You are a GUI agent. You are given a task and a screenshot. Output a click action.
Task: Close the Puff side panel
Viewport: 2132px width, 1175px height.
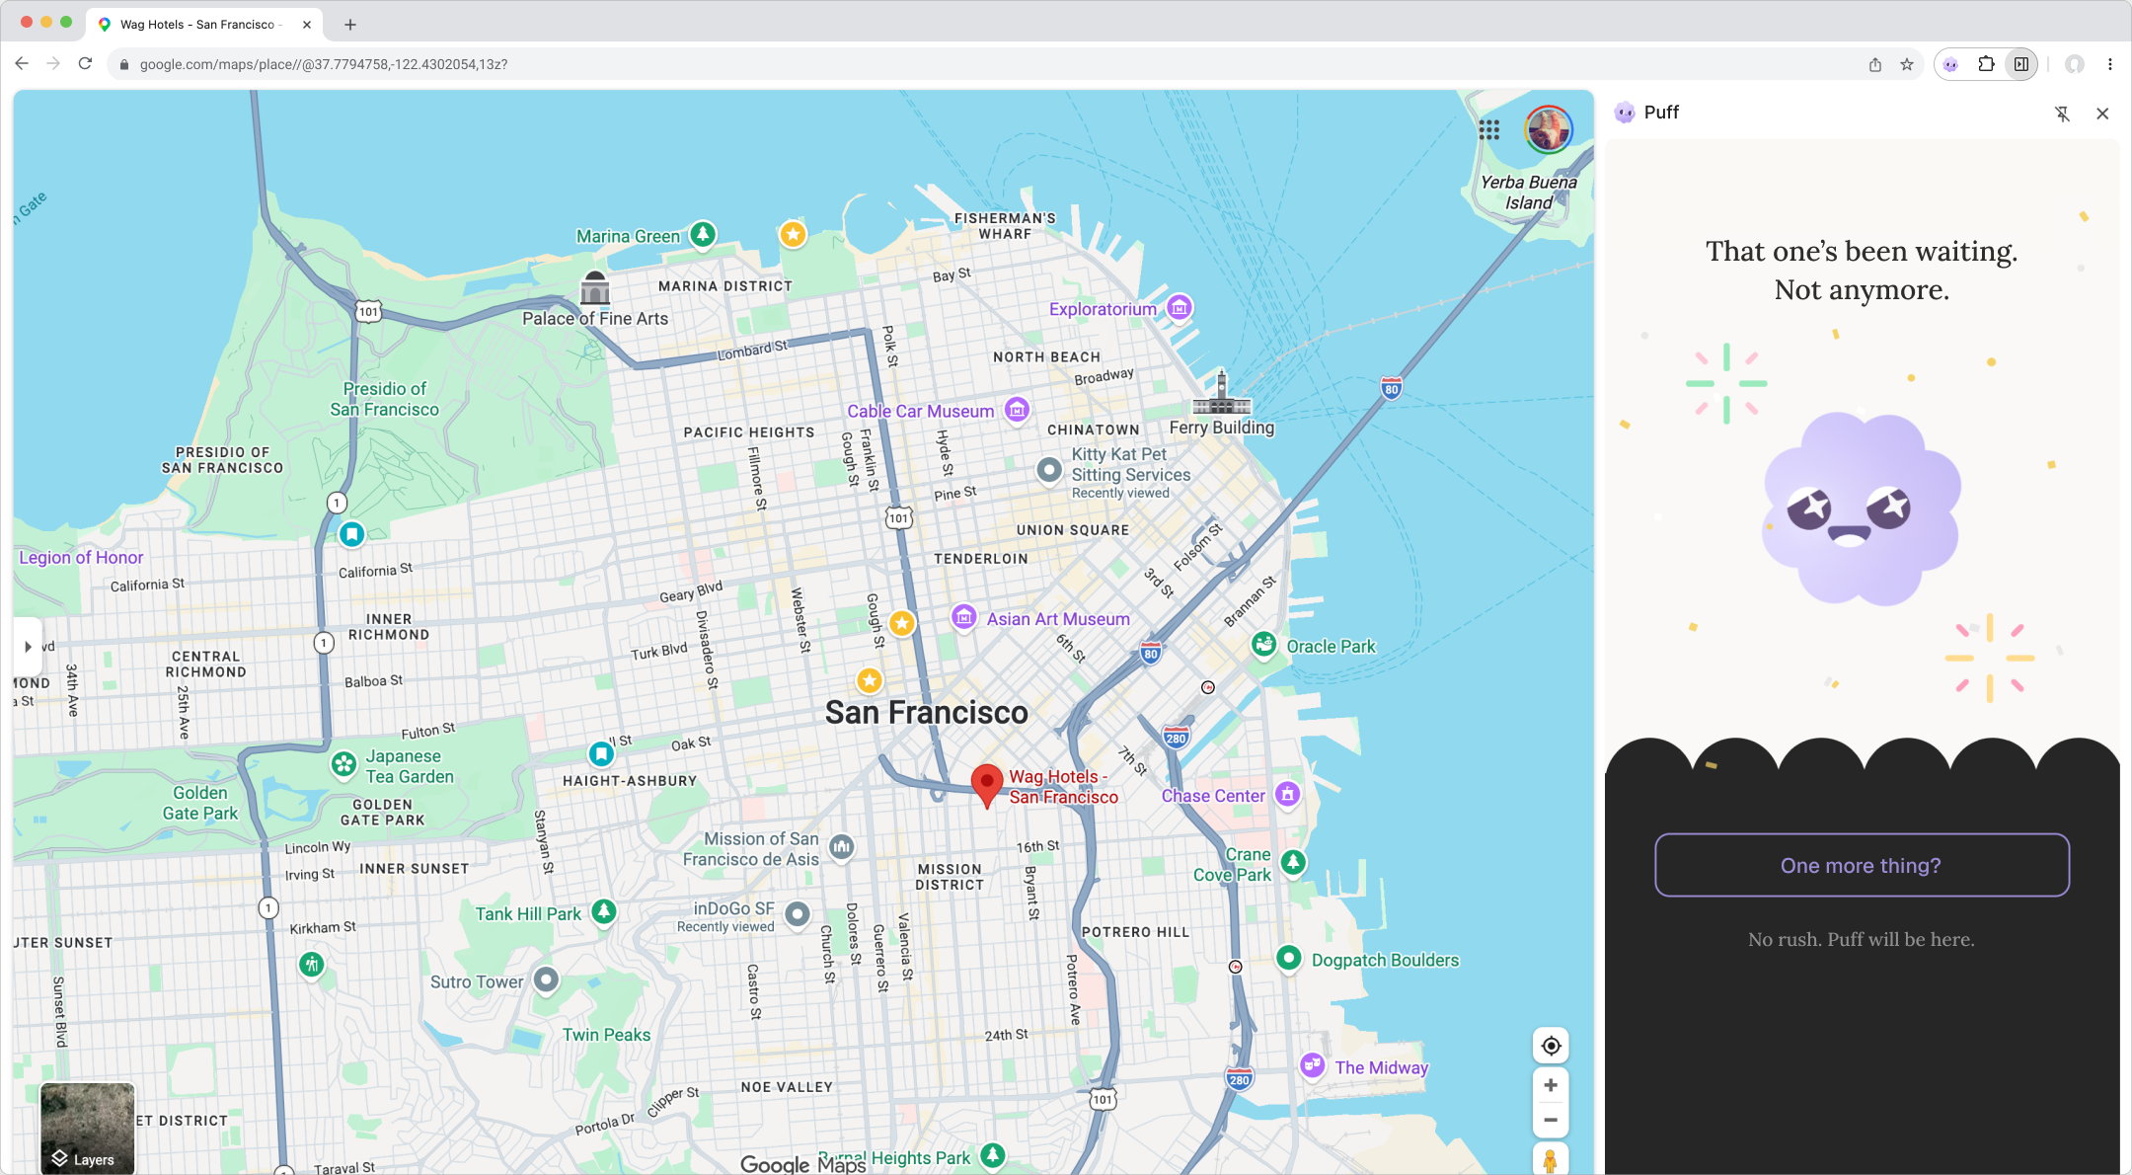(2102, 114)
